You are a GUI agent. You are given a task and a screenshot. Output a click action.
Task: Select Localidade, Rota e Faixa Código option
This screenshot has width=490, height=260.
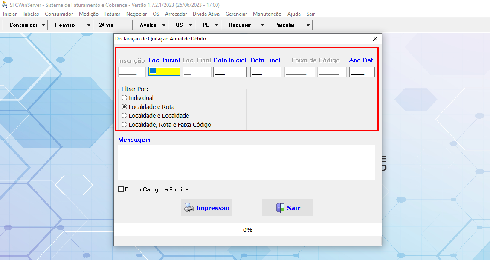click(x=125, y=125)
